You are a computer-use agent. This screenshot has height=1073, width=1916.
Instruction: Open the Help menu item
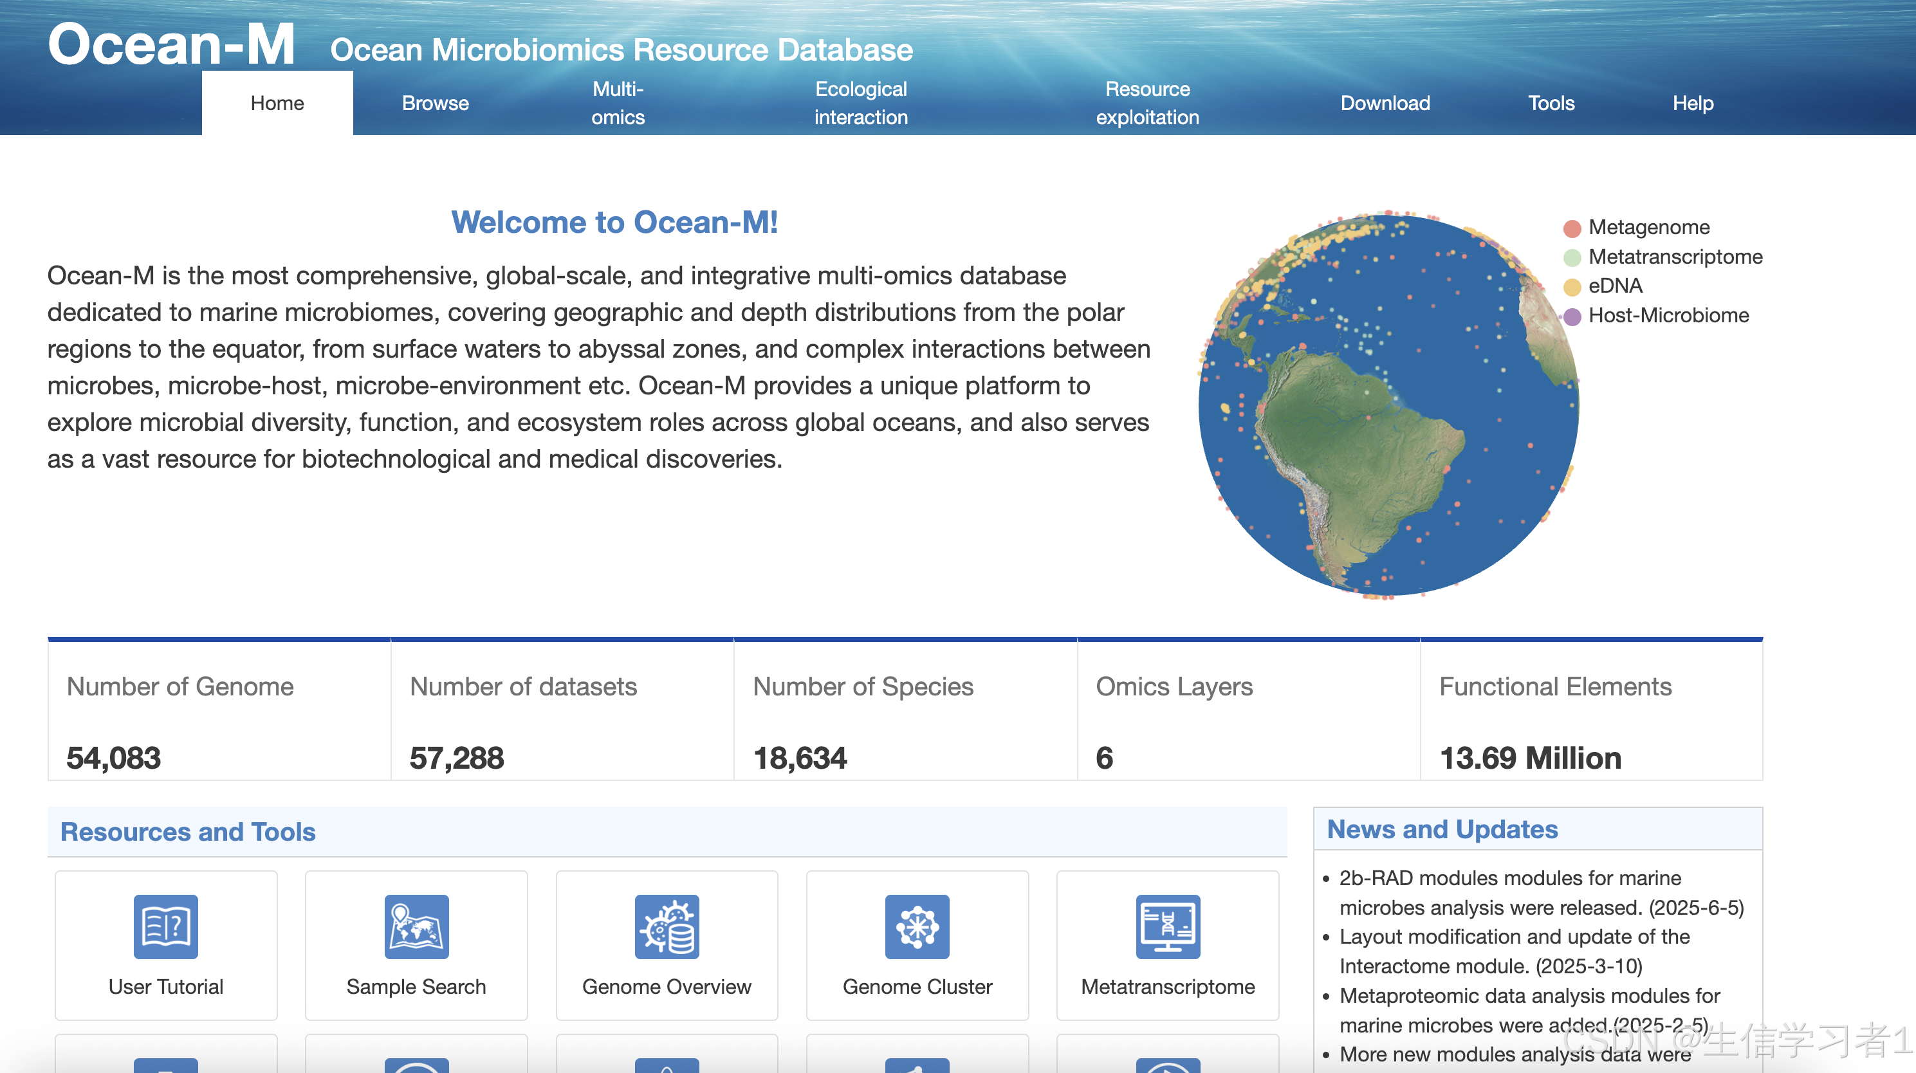[1693, 104]
